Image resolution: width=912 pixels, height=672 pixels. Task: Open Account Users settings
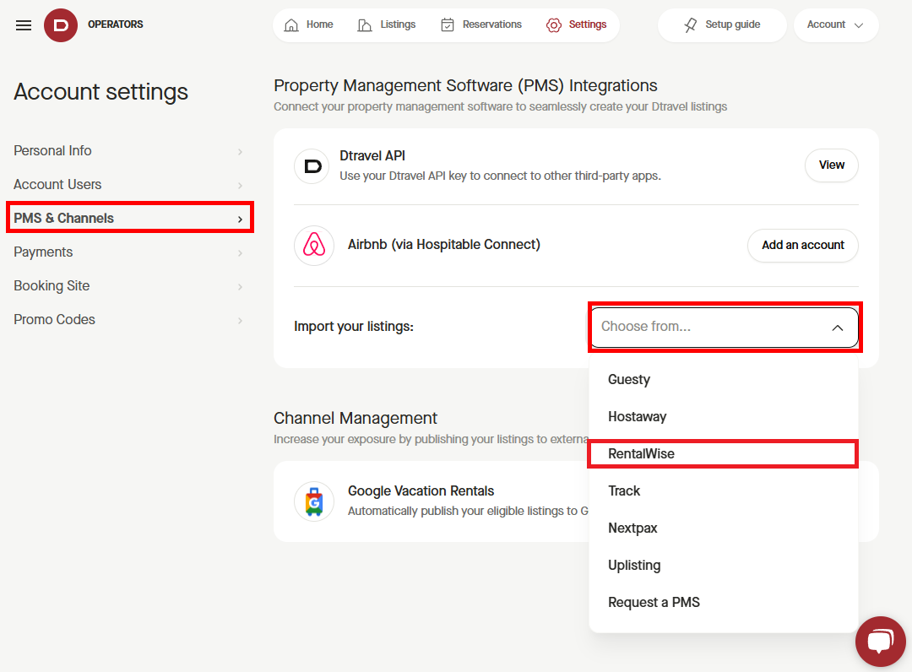(130, 184)
